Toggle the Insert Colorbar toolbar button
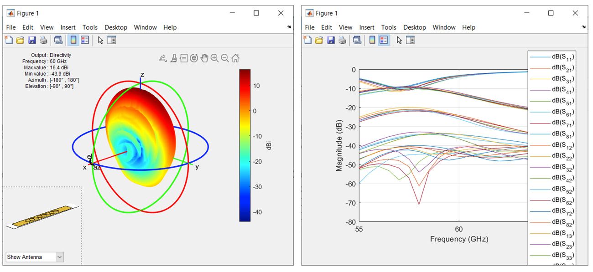 pyautogui.click(x=72, y=40)
